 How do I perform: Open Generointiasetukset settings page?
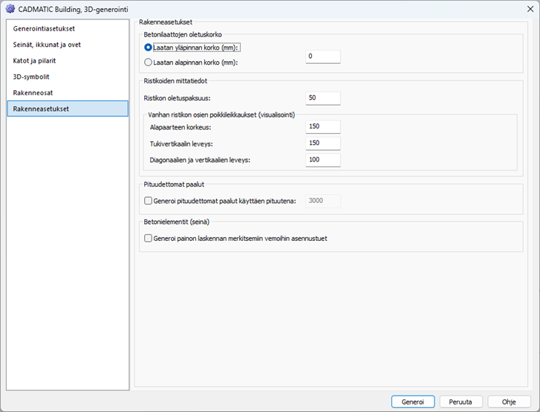point(44,28)
